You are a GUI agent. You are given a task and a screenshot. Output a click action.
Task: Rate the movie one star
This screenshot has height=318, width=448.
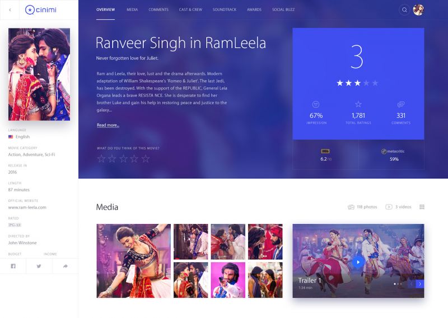pos(101,159)
